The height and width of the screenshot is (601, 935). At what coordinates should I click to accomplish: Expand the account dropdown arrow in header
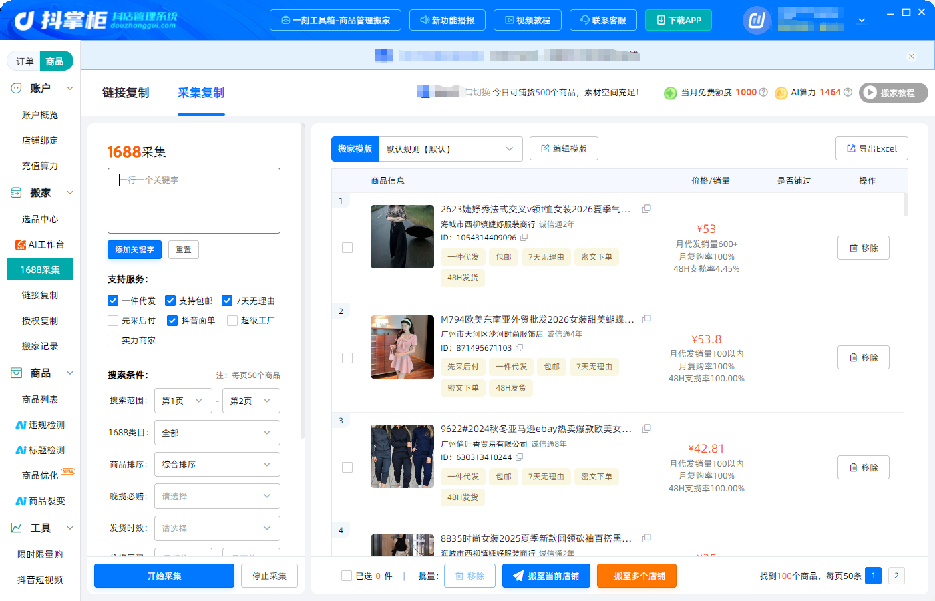862,21
